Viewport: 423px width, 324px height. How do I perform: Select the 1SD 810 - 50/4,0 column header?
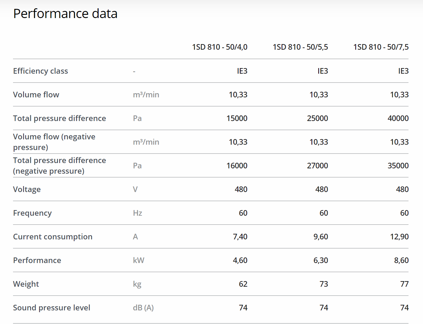click(220, 47)
